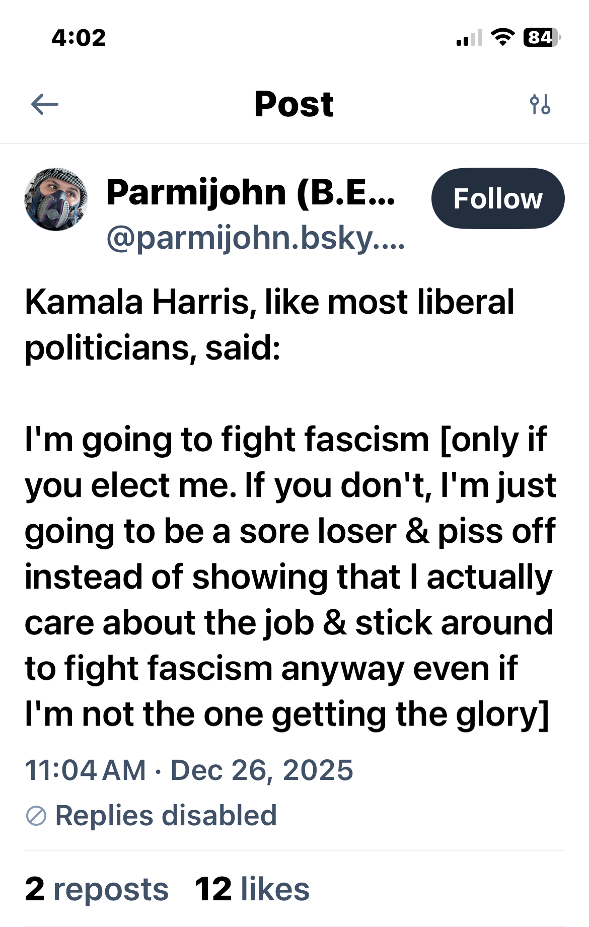Tap the 11:04 AM post time
589x927 pixels.
click(x=86, y=770)
